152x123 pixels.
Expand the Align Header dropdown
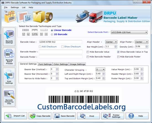pos(111,42)
